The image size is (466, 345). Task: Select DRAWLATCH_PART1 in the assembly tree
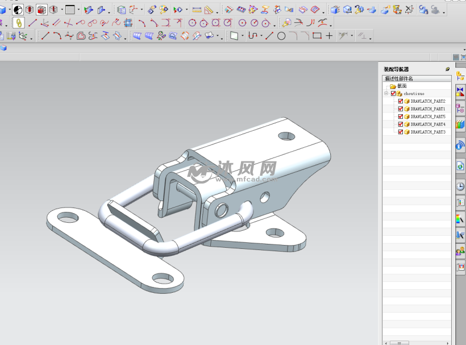click(427, 109)
